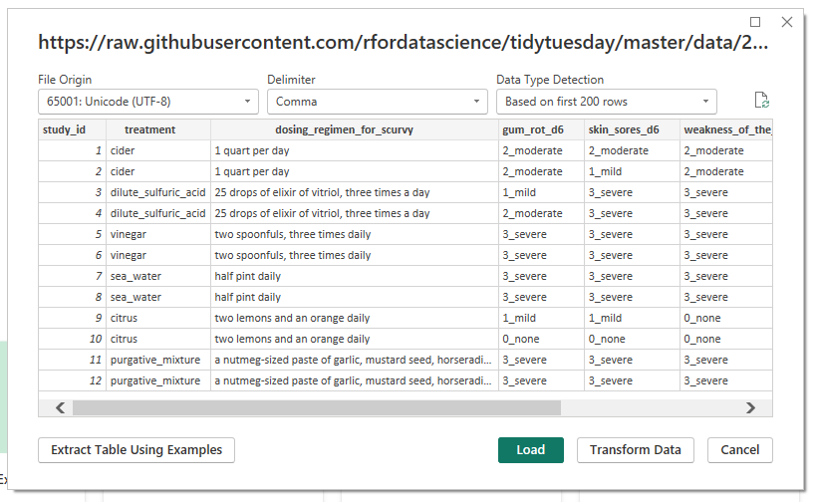Click the Transform Data button
This screenshot has height=502, width=817.
[635, 450]
